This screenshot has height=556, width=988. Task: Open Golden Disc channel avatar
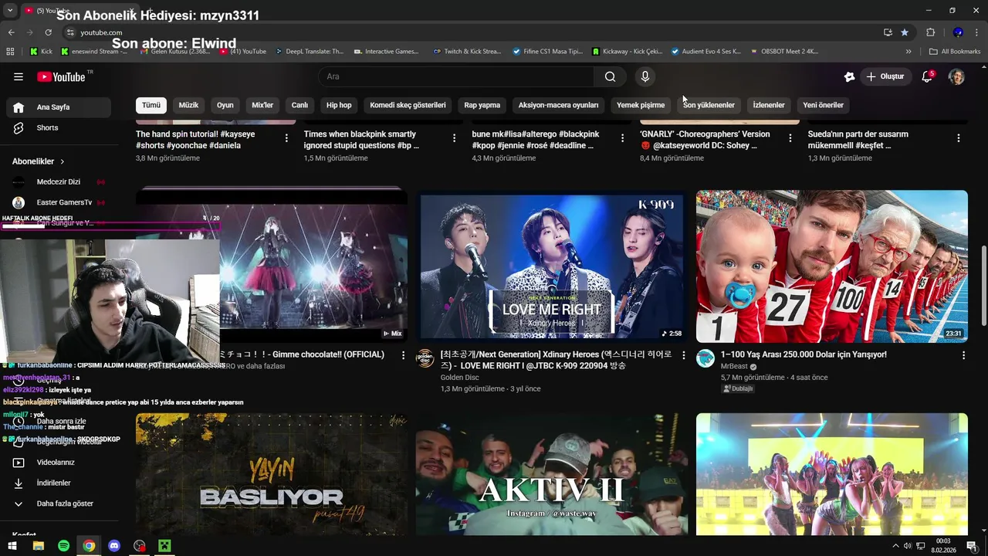(x=425, y=358)
